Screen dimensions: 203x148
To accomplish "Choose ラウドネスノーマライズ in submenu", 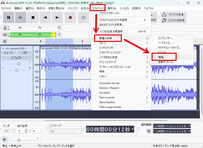I will tap(172, 48).
